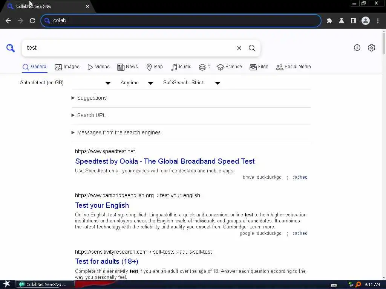The height and width of the screenshot is (289, 386).
Task: Open cached version of Test your English
Action: 300,233
